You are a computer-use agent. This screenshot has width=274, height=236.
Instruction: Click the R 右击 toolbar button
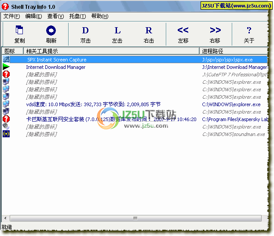(x=149, y=34)
